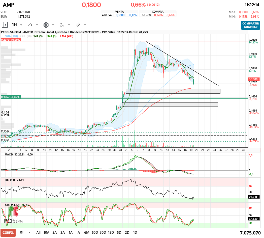Viewport: 264px width, 238px height.
Task: Click the COMPARTIR GUARDAR button
Action: pyautogui.click(x=250, y=25)
